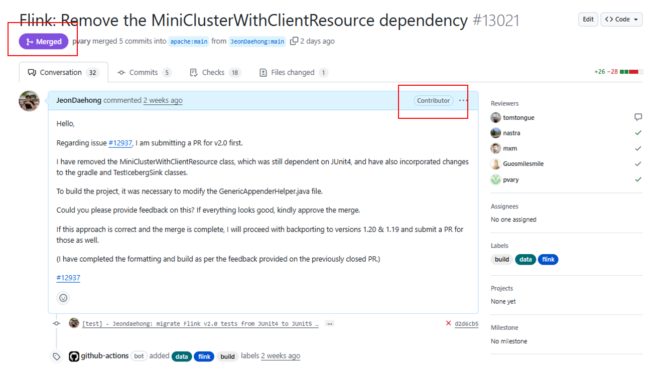Image resolution: width=661 pixels, height=372 pixels.
Task: Click the pull request number #13021
Action: point(496,21)
